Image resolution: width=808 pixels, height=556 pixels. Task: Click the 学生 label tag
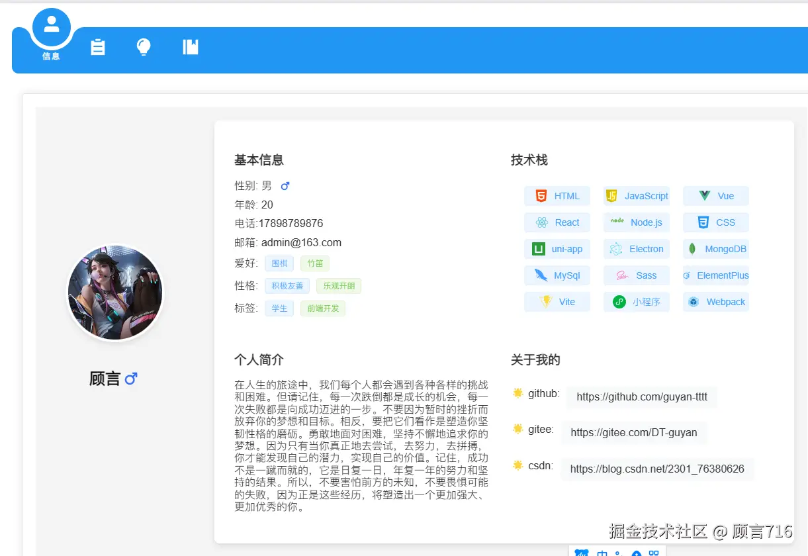279,308
